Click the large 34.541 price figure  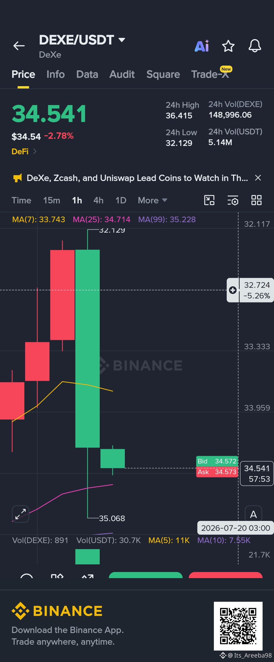coord(49,114)
